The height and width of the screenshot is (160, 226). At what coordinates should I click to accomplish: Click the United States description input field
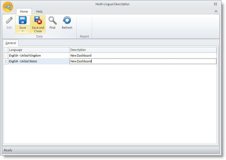click(x=143, y=61)
